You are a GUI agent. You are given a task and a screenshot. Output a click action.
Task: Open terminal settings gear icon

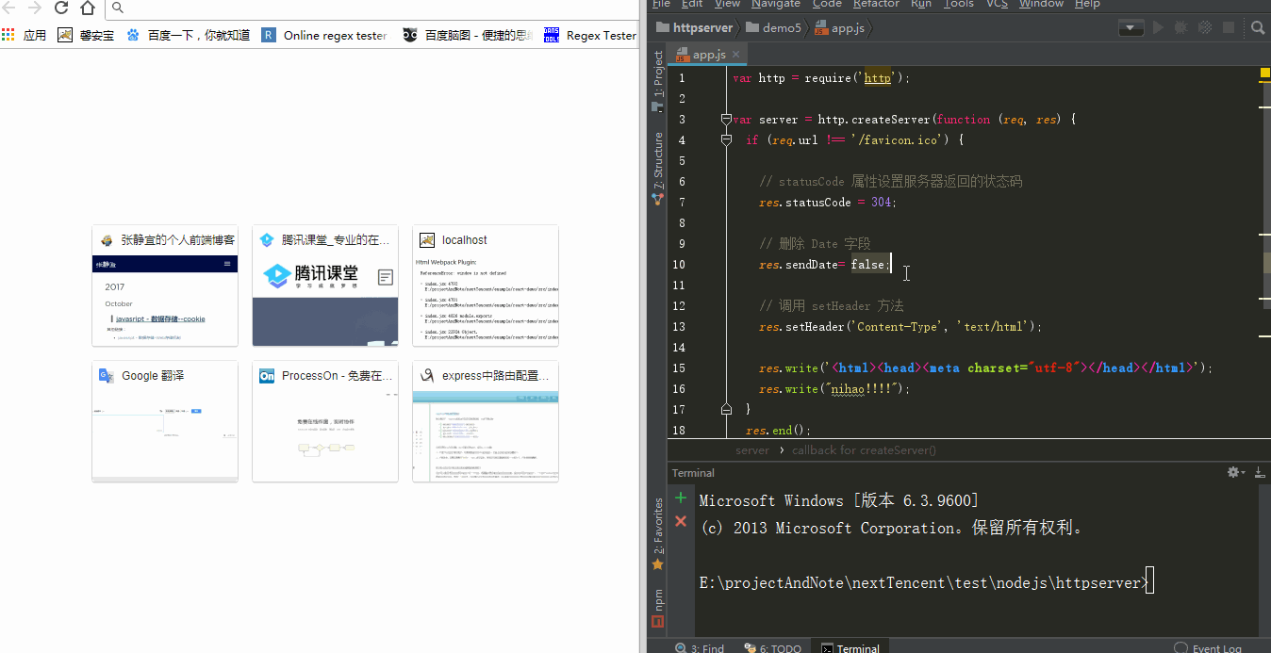[x=1232, y=472]
